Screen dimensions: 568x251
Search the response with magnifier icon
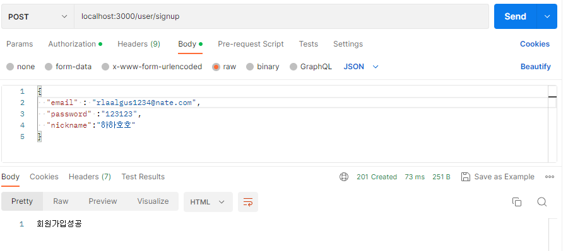(542, 202)
